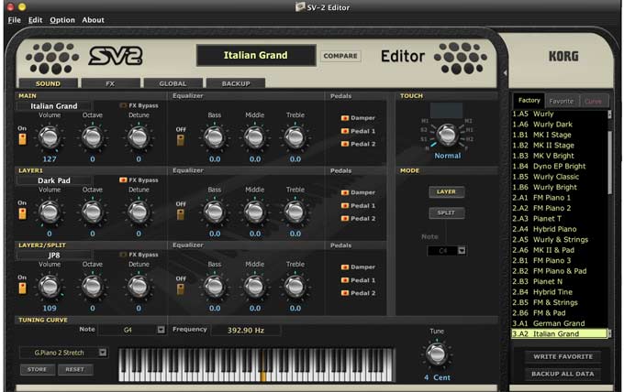Click the MAIN equalizer Bass knob
The width and height of the screenshot is (624, 392).
tap(214, 137)
